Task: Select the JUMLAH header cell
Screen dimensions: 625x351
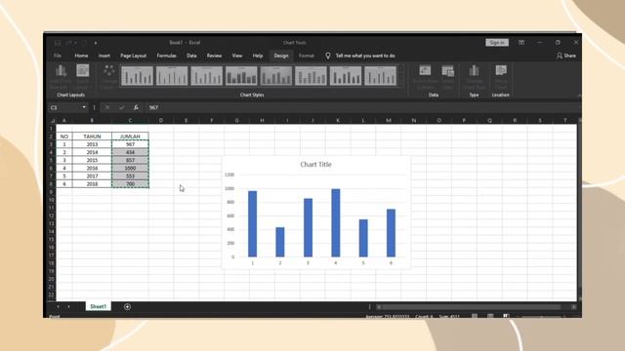Action: 130,136
